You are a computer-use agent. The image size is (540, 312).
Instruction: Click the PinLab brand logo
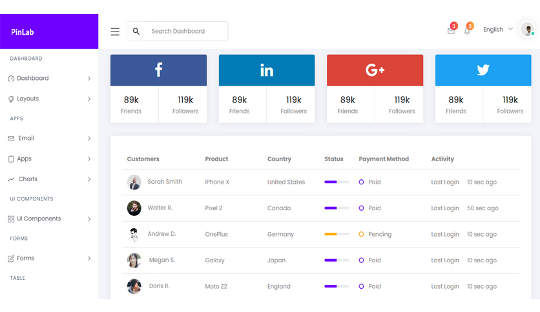(23, 32)
